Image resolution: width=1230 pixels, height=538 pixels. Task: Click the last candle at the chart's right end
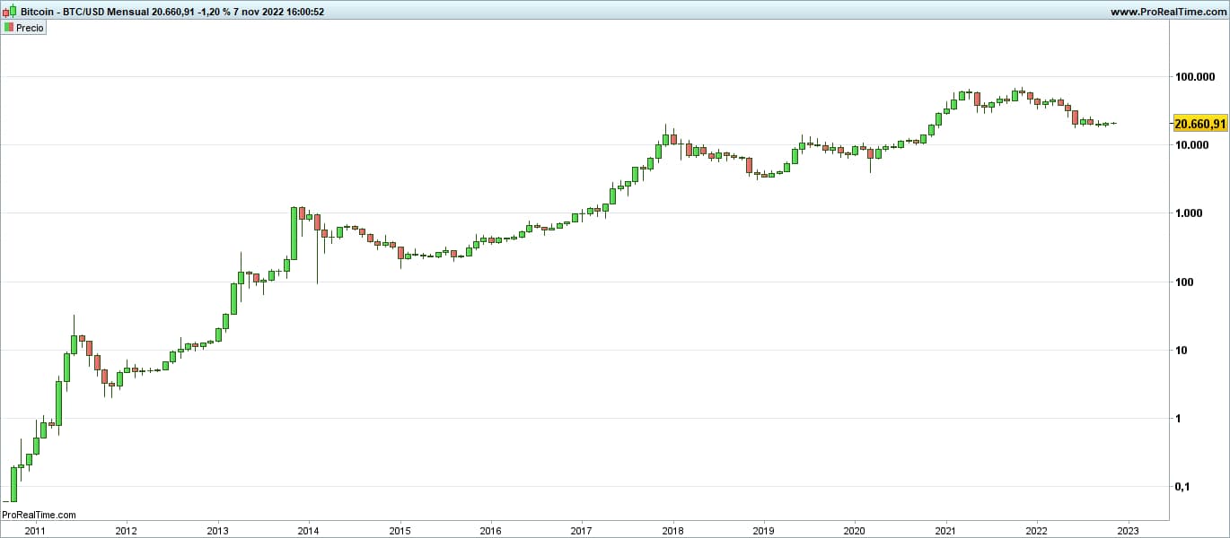coord(1113,124)
